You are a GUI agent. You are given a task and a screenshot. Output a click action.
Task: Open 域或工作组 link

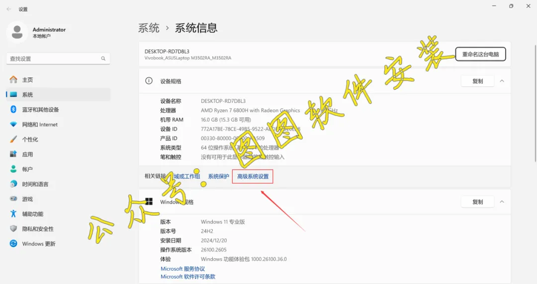[x=186, y=177]
